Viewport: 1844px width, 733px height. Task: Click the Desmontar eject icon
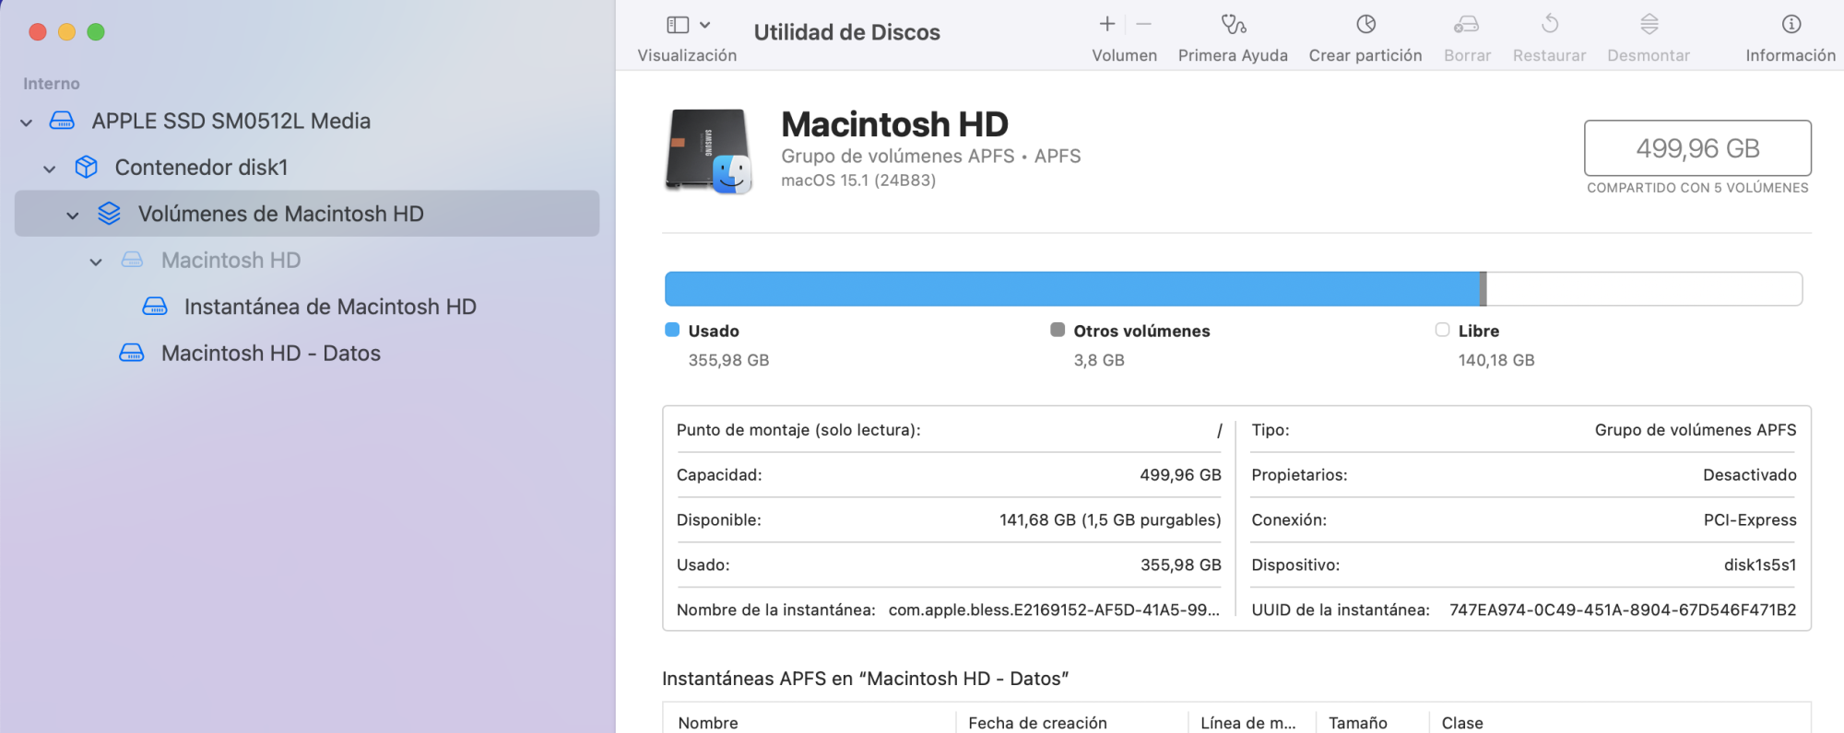click(1649, 24)
